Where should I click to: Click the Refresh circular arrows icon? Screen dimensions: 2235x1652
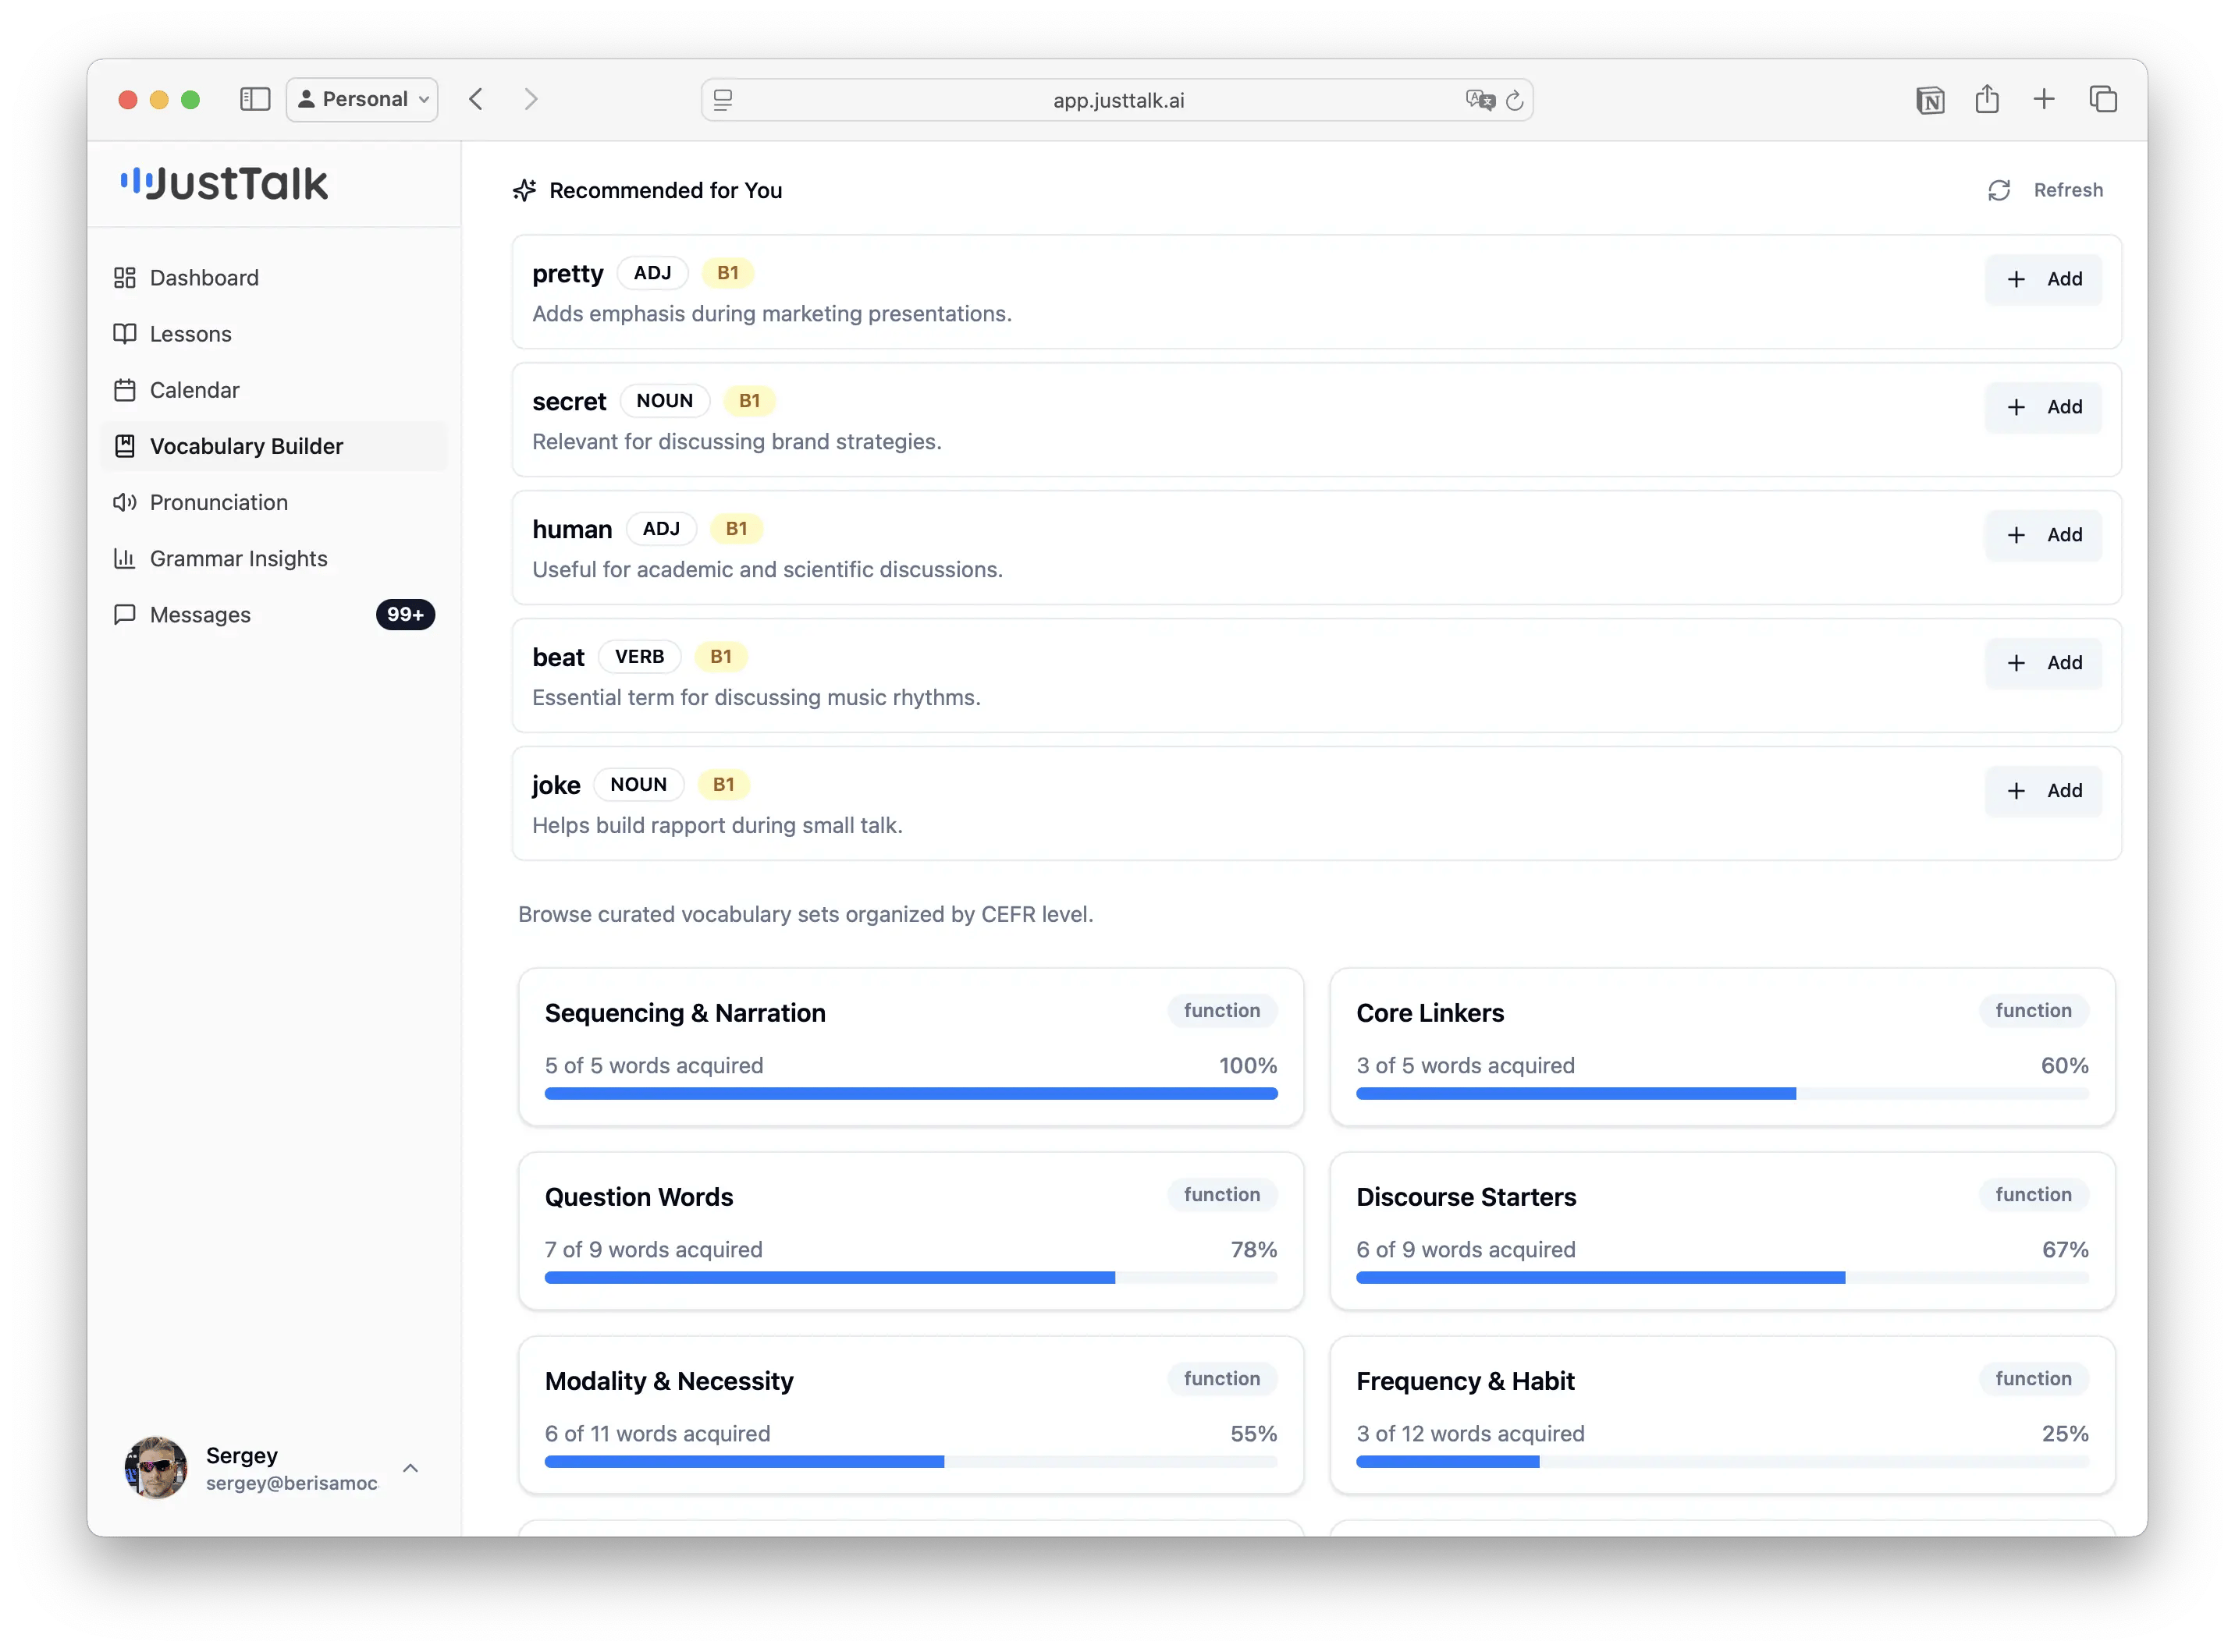pos(1999,190)
